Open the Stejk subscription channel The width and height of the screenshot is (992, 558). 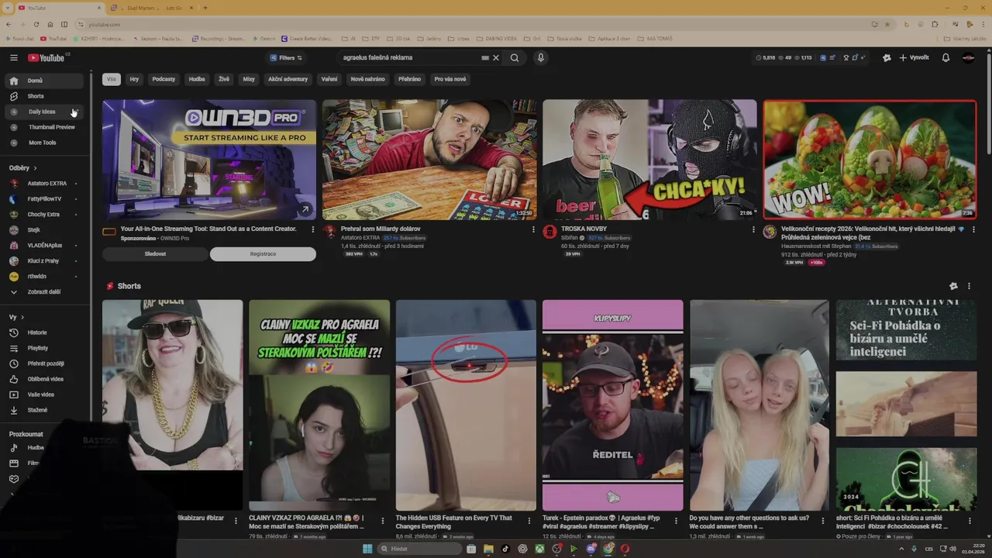44,230
